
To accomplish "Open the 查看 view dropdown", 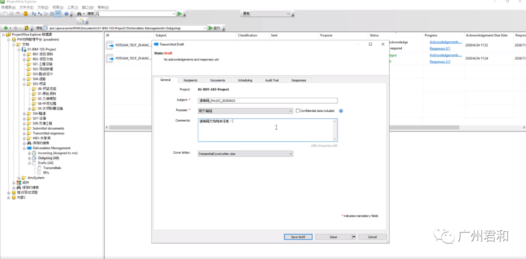I will point(288,14).
